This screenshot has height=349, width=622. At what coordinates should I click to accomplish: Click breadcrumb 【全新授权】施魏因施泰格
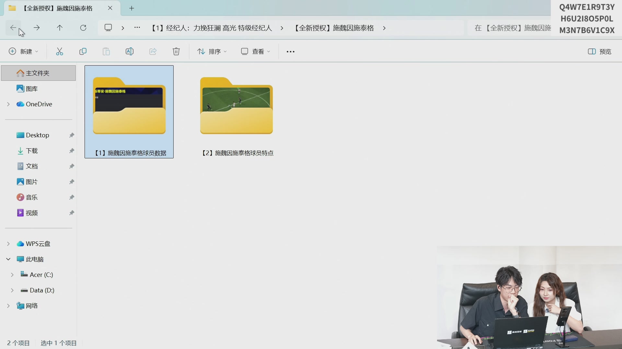click(334, 28)
